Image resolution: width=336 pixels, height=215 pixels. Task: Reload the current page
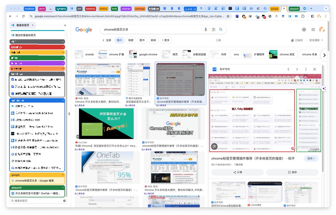(x=23, y=16)
